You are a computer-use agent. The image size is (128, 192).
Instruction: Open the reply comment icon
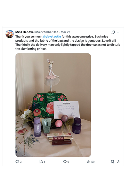[x=17, y=162]
